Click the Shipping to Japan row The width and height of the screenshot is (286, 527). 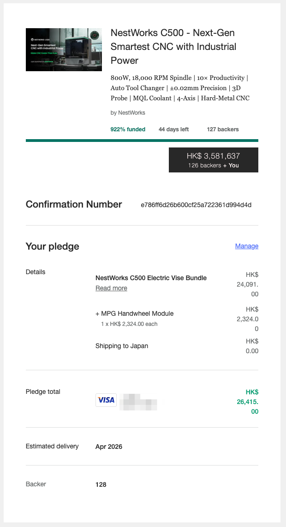pyautogui.click(x=122, y=346)
